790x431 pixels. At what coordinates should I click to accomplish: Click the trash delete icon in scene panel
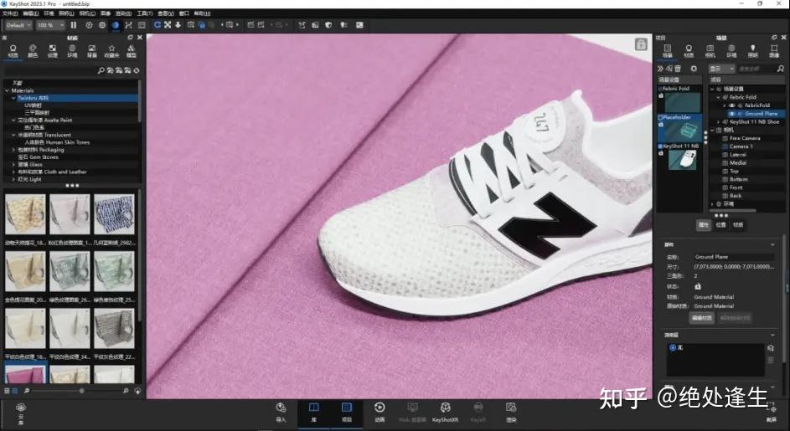coord(679,69)
